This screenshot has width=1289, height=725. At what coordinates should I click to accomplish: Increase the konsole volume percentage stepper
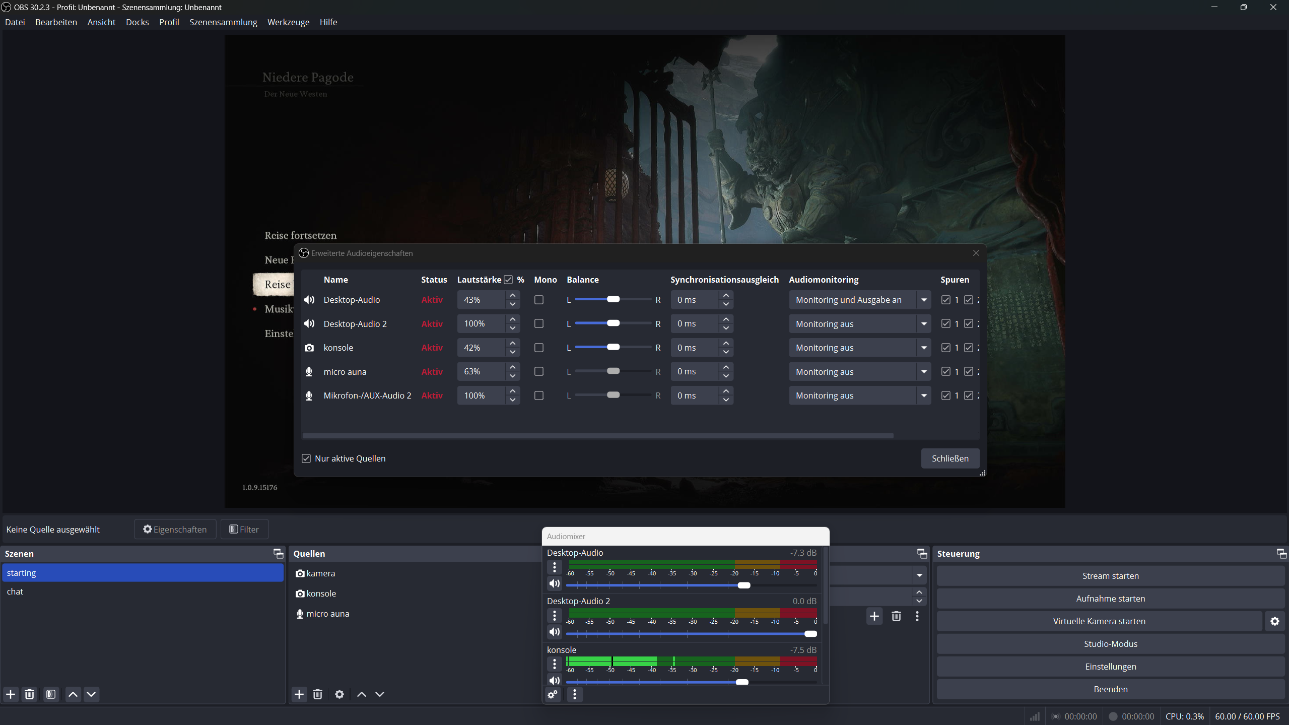512,343
